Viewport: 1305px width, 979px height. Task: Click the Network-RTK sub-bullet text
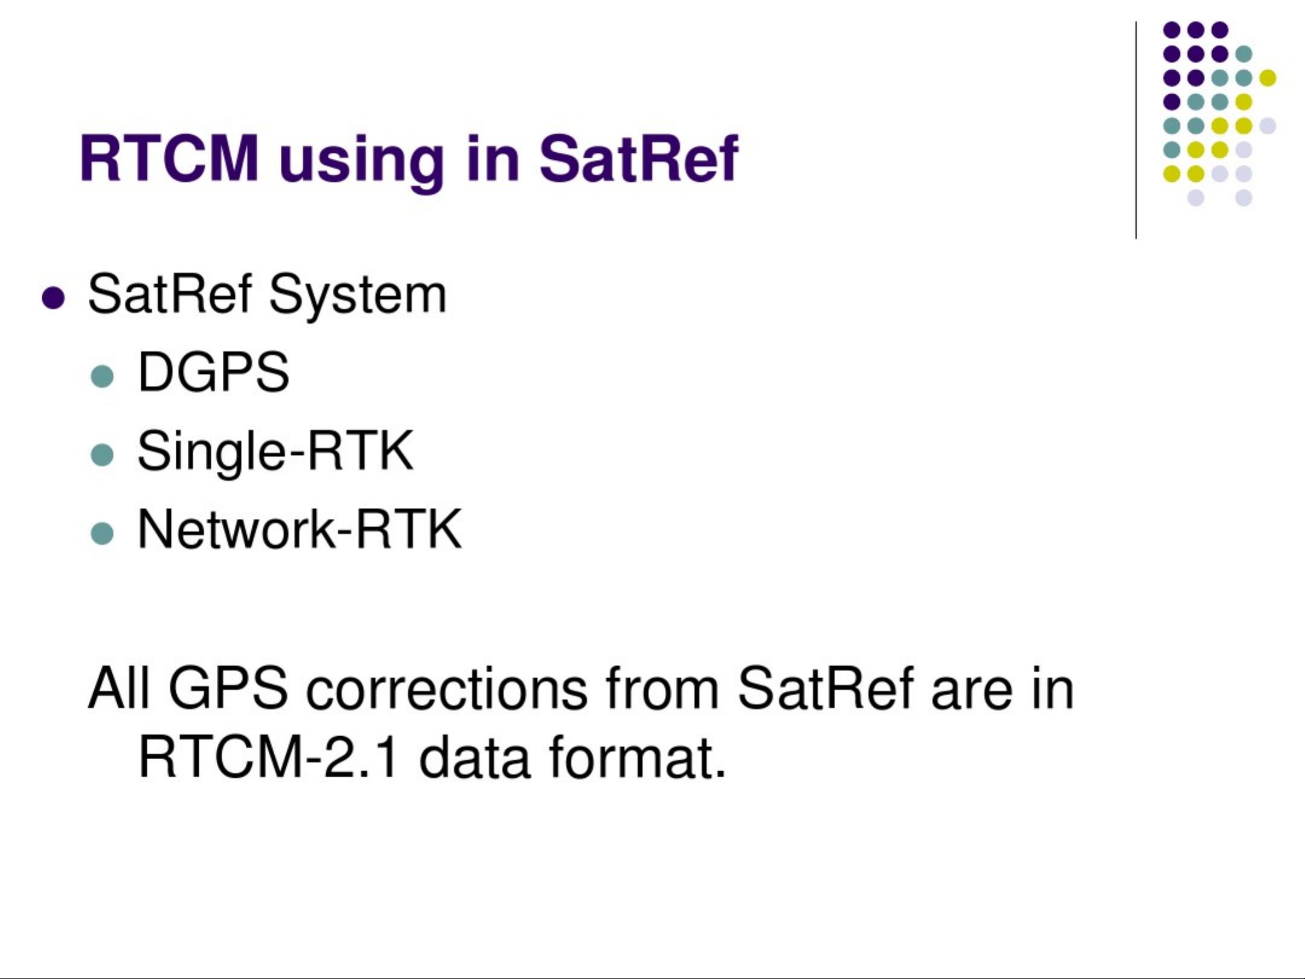click(x=300, y=529)
